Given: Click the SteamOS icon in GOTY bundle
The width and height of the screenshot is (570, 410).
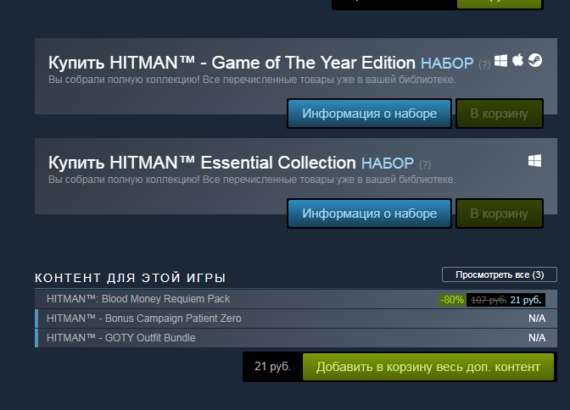Looking at the screenshot, I should click(x=534, y=61).
